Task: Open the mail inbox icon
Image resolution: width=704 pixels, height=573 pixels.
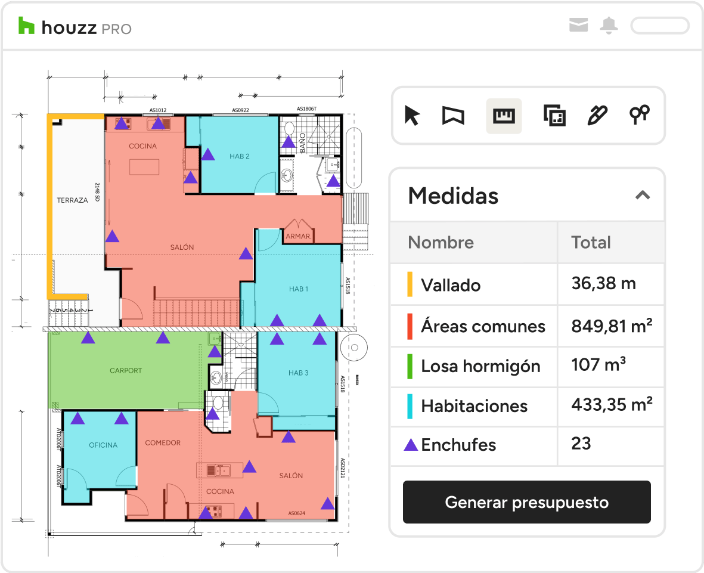Action: (x=578, y=25)
